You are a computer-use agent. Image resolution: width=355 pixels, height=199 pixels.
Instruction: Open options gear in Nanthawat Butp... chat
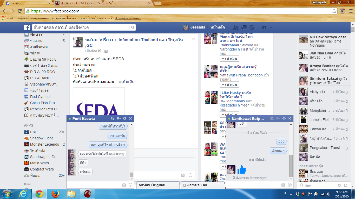point(284,119)
